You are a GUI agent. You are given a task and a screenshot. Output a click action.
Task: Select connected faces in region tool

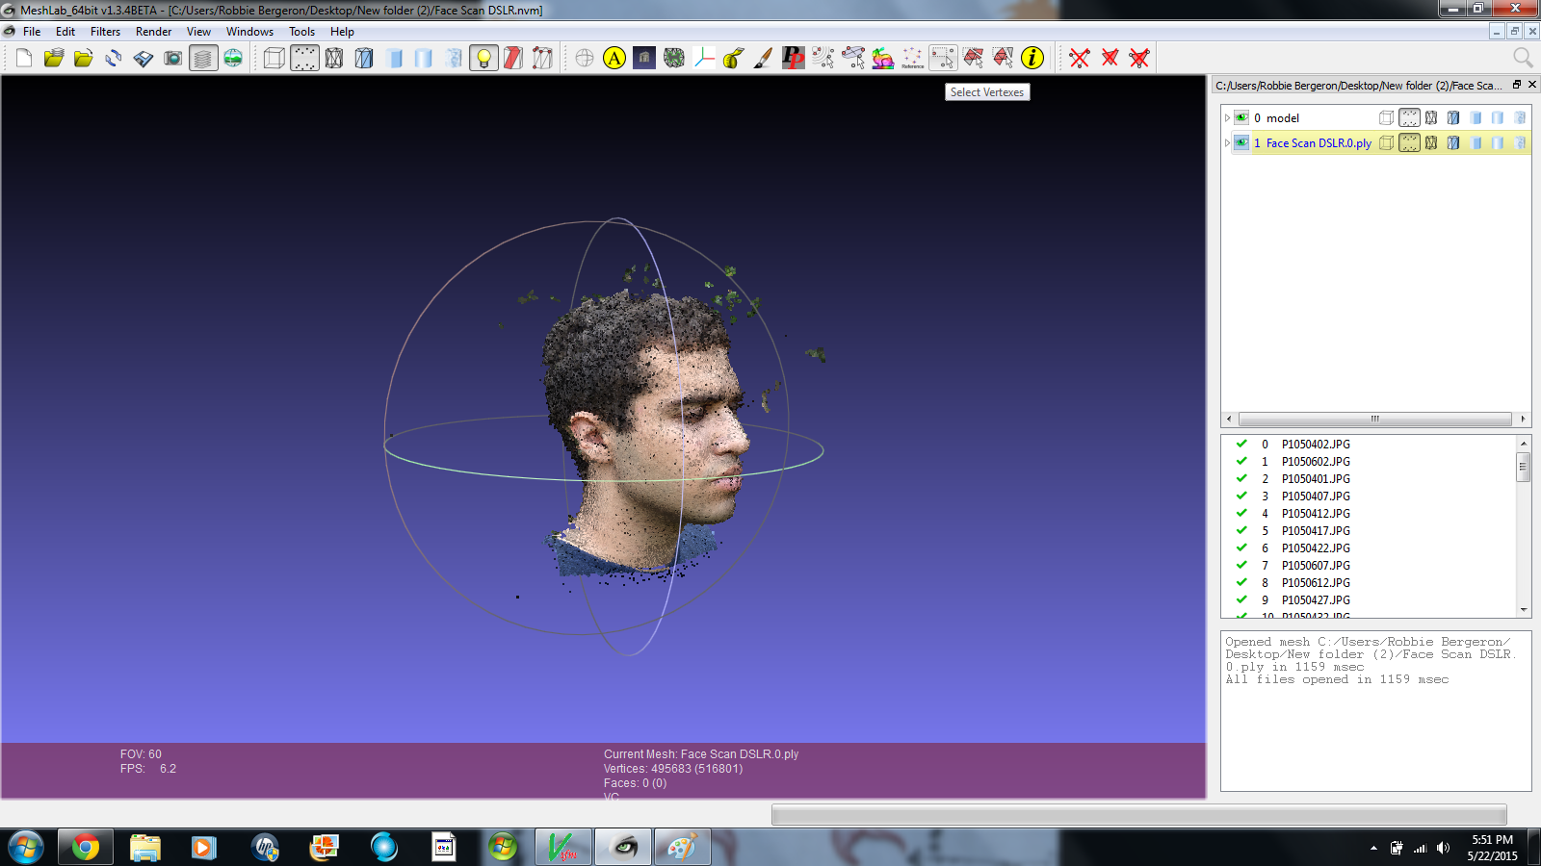(x=1003, y=58)
